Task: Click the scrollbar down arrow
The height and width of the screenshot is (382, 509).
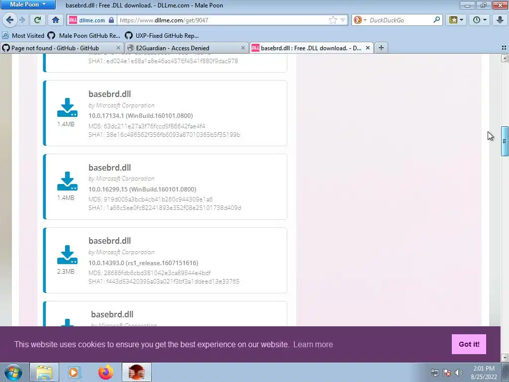Action: (x=505, y=358)
